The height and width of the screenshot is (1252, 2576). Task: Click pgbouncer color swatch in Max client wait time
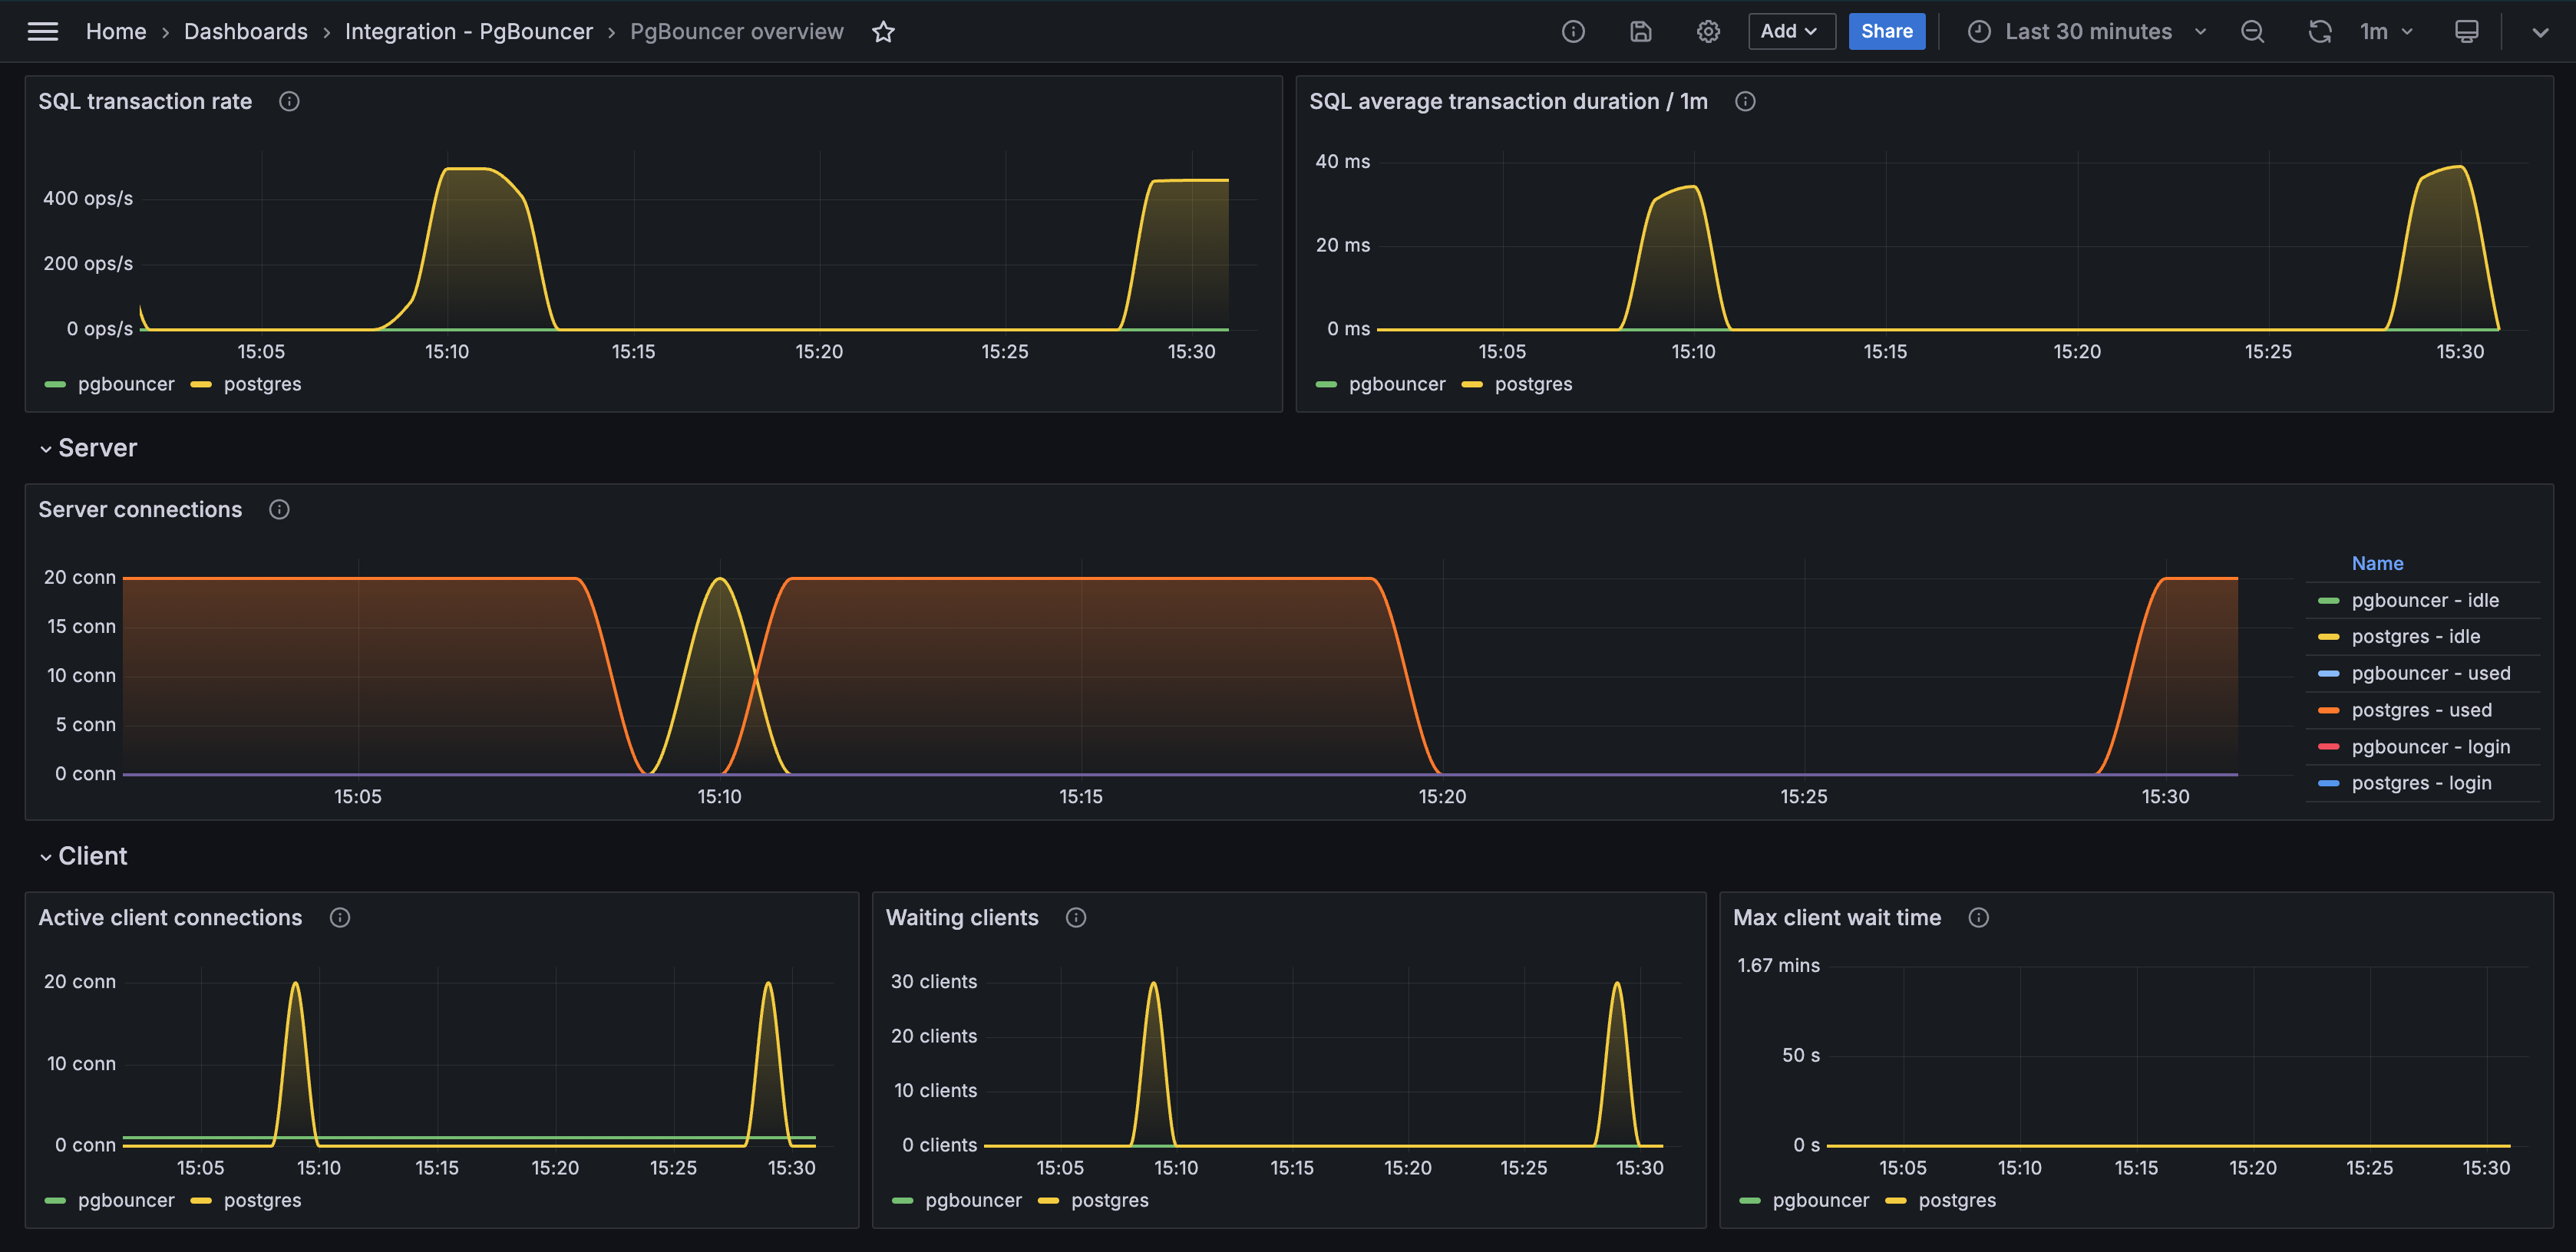1750,1200
